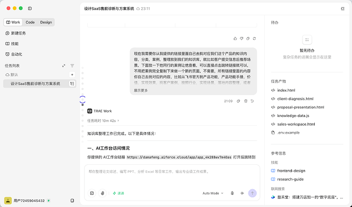Screen dimensions: 352x207
Task: Switch to the Design tab
Action: pos(46,22)
